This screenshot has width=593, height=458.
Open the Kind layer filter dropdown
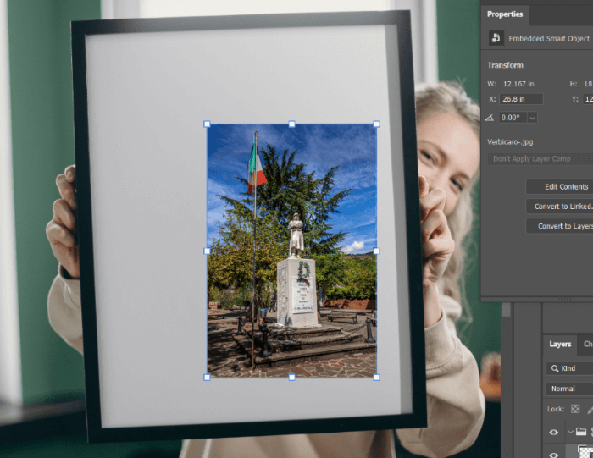pos(569,368)
